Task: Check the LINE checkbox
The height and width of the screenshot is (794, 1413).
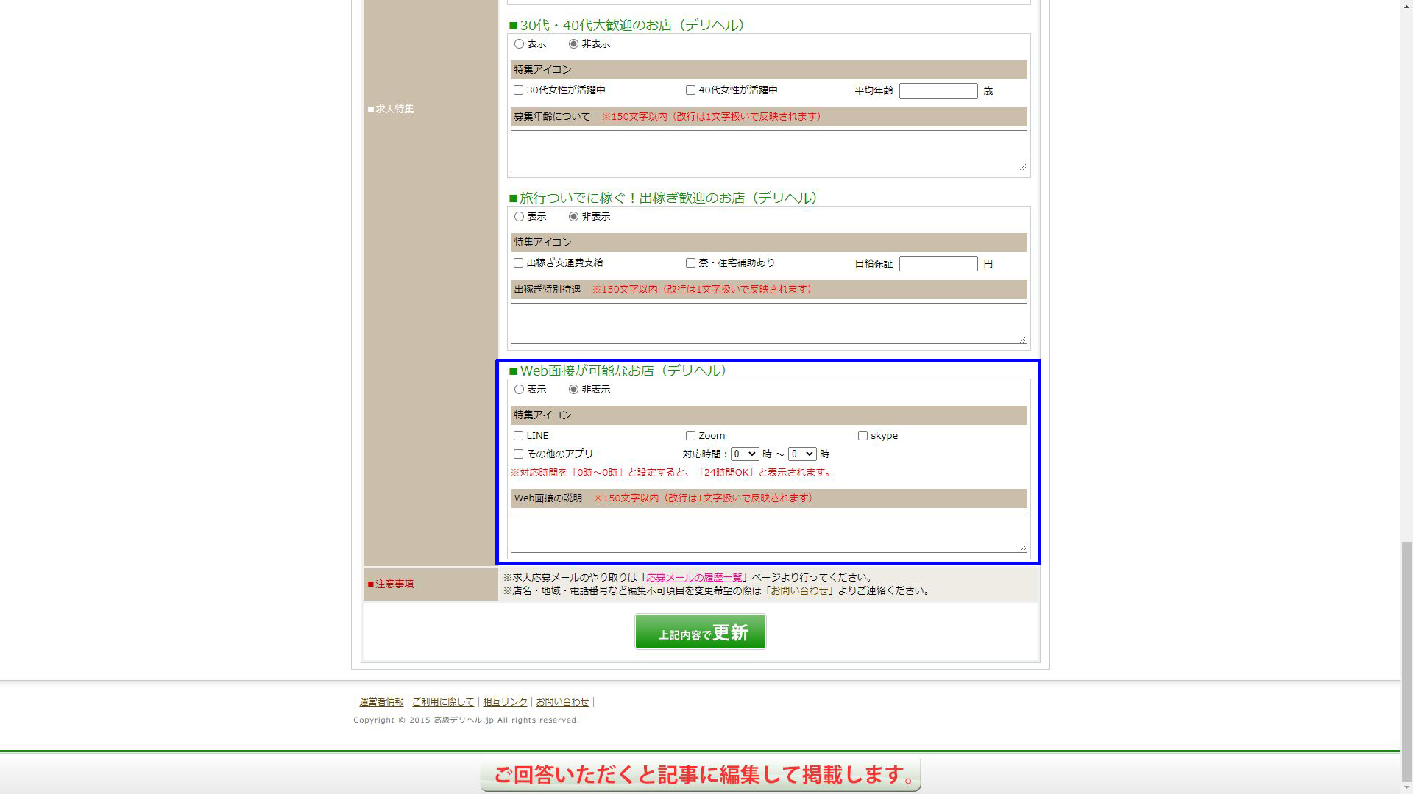Action: click(519, 435)
